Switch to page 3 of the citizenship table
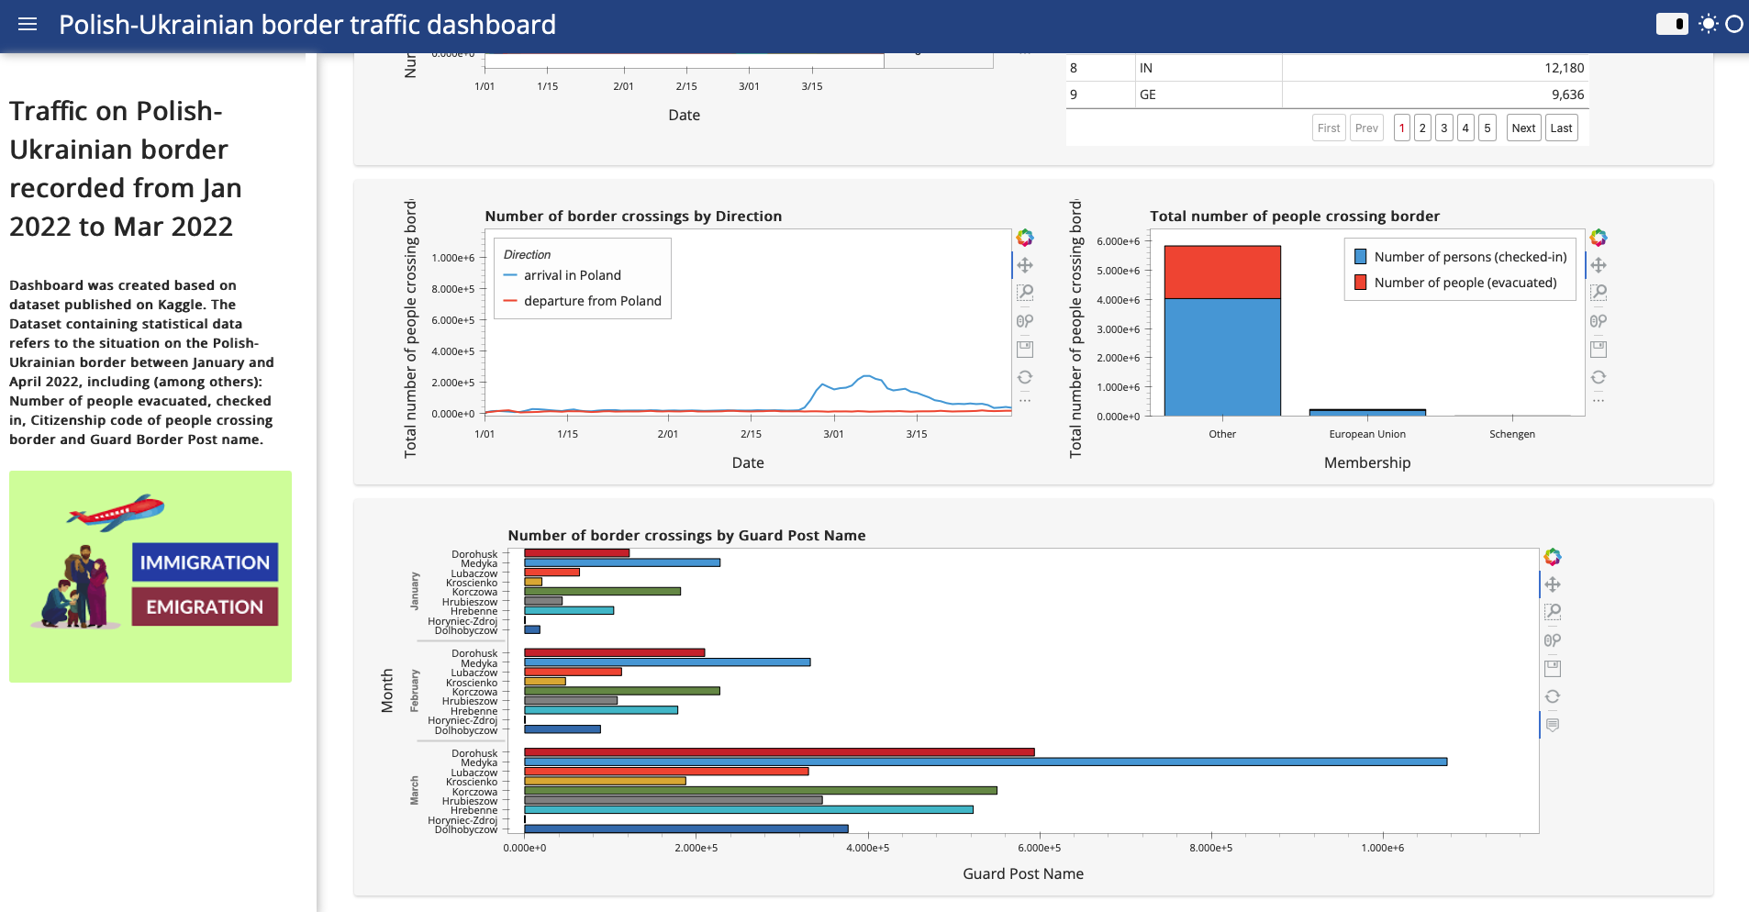The height and width of the screenshot is (912, 1749). coord(1444,128)
